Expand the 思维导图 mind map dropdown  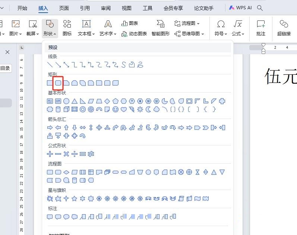(x=189, y=34)
